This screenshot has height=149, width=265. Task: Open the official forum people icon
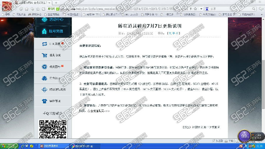[44, 78]
